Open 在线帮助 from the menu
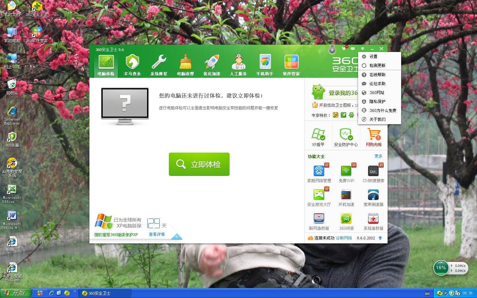The image size is (477, 298). (x=380, y=75)
